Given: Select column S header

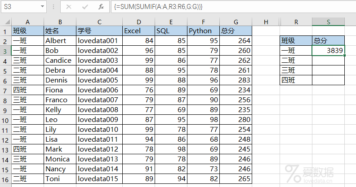Looking at the screenshot, I should tap(328, 22).
